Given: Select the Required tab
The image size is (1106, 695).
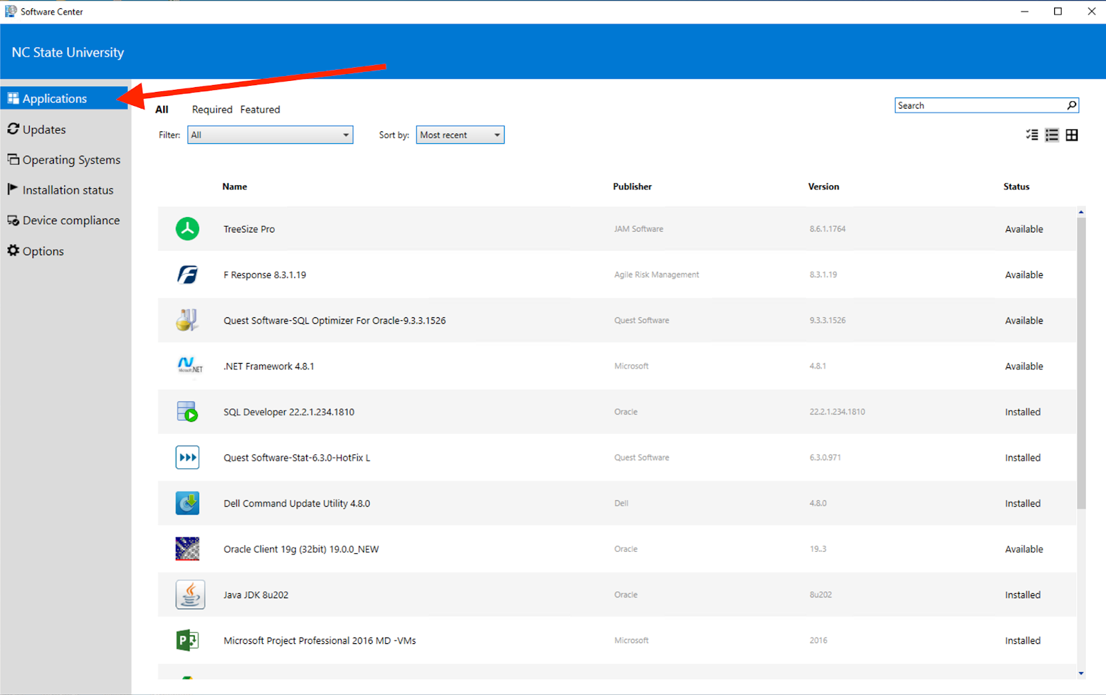Looking at the screenshot, I should [x=212, y=109].
